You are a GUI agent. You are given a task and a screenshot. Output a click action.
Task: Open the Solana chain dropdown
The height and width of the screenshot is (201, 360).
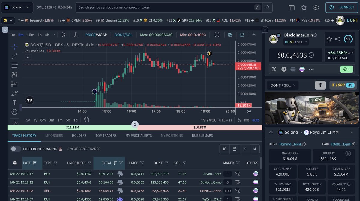click(x=17, y=7)
